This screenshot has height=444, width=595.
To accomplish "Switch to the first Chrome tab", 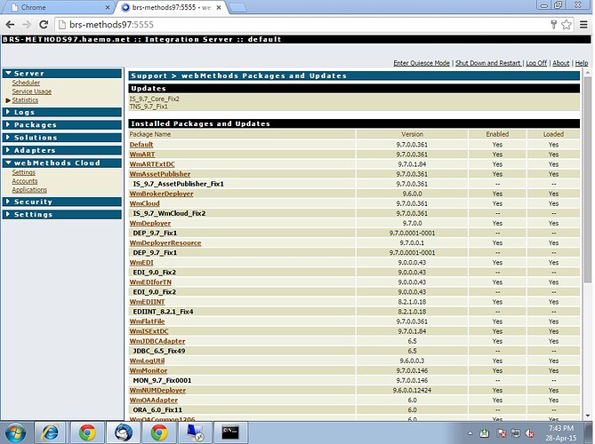I will click(57, 7).
